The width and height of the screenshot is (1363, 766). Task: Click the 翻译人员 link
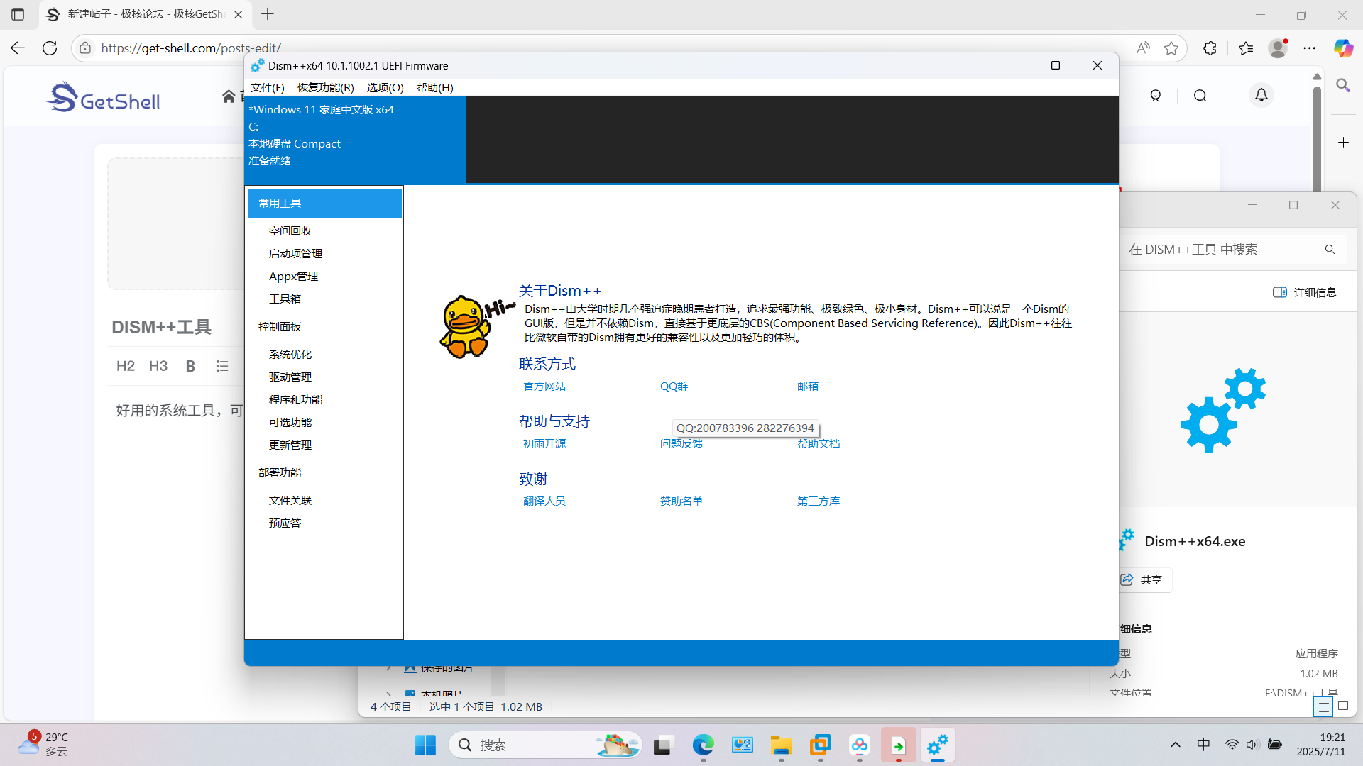pos(544,501)
